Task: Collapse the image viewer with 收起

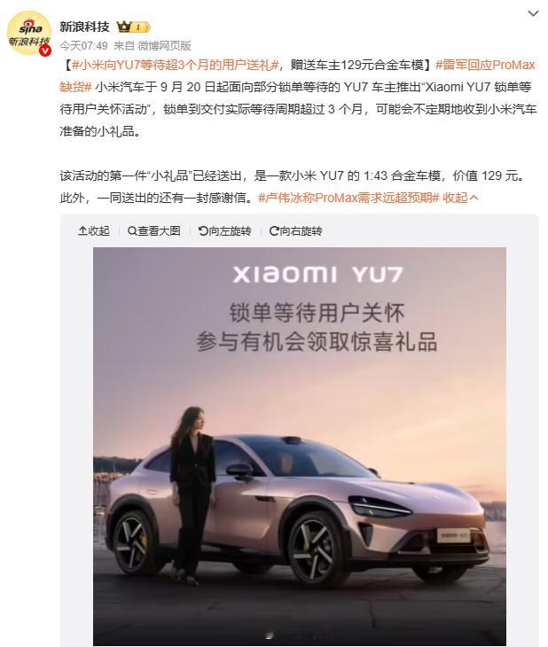Action: tap(94, 231)
